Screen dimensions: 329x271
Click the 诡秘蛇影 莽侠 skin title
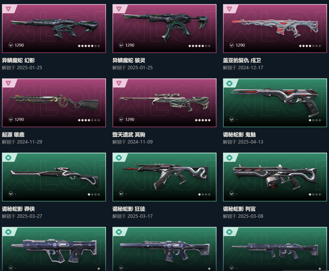tap(19, 209)
